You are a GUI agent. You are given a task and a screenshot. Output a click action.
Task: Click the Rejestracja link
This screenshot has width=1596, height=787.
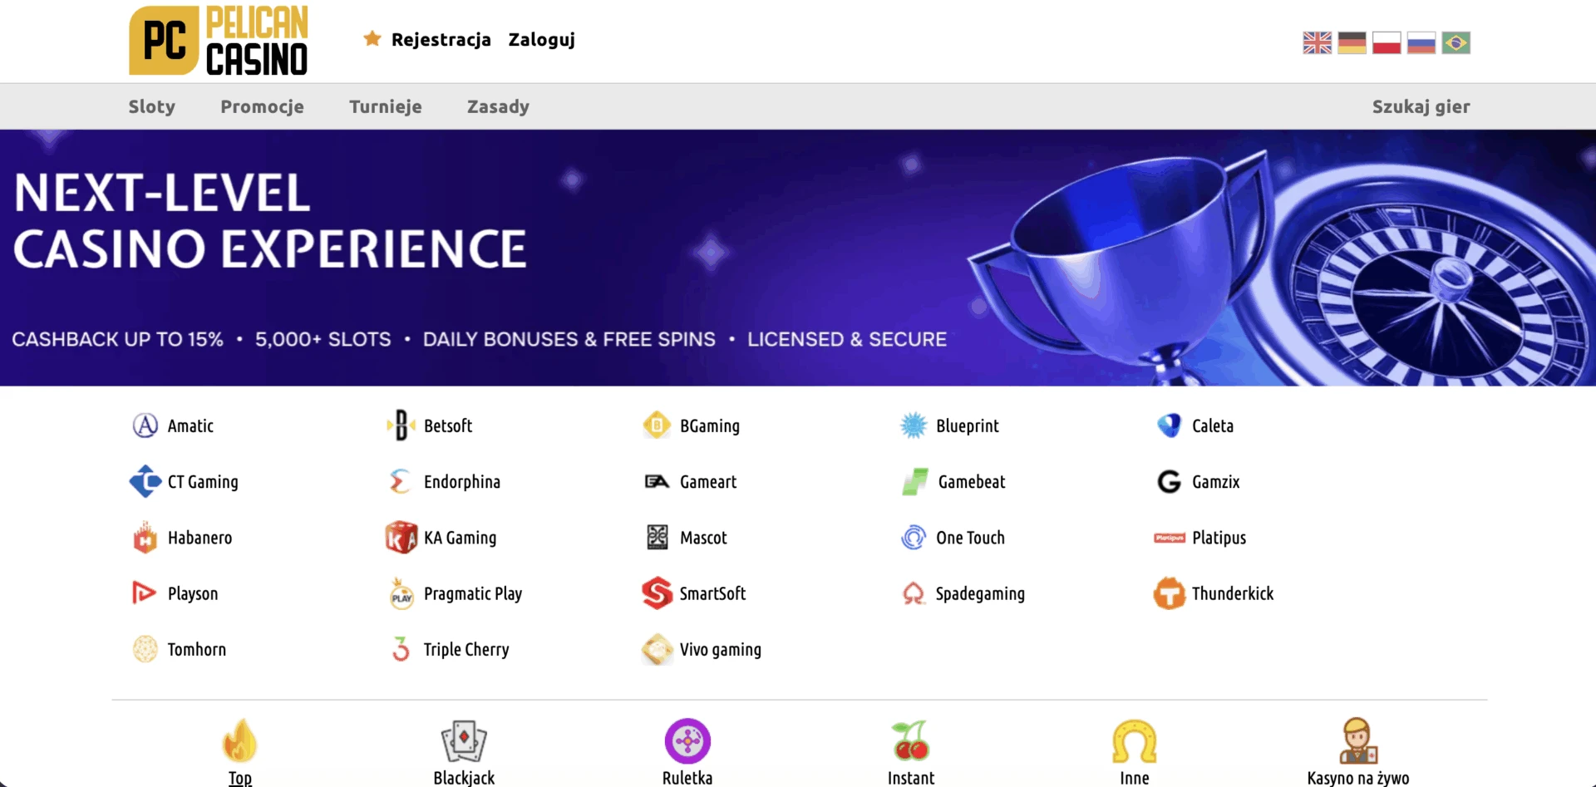tap(441, 40)
